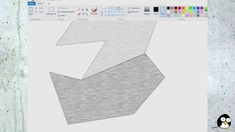Open the Archivo menu tab
The image size is (235, 132).
(32, 3)
